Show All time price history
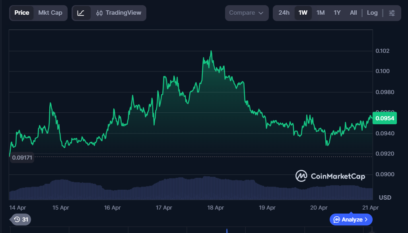The height and width of the screenshot is (233, 408). [x=353, y=13]
